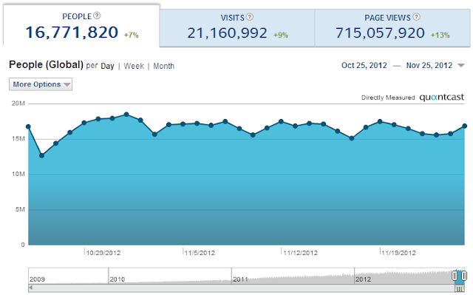Screen dimensions: 473x295
Task: Open the help icon next to PEOPLE
Action: click(x=97, y=16)
